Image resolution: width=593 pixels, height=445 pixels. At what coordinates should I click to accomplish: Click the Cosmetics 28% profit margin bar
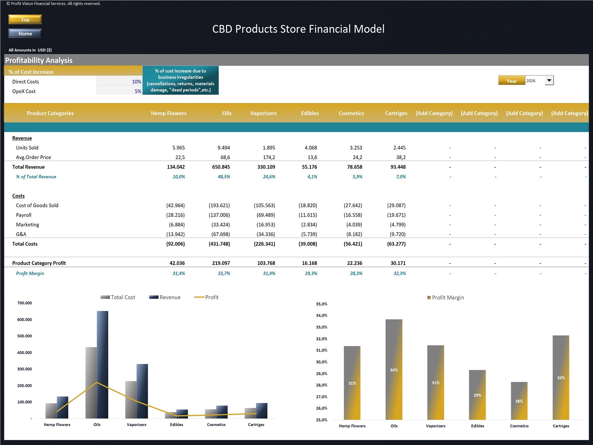pyautogui.click(x=519, y=401)
